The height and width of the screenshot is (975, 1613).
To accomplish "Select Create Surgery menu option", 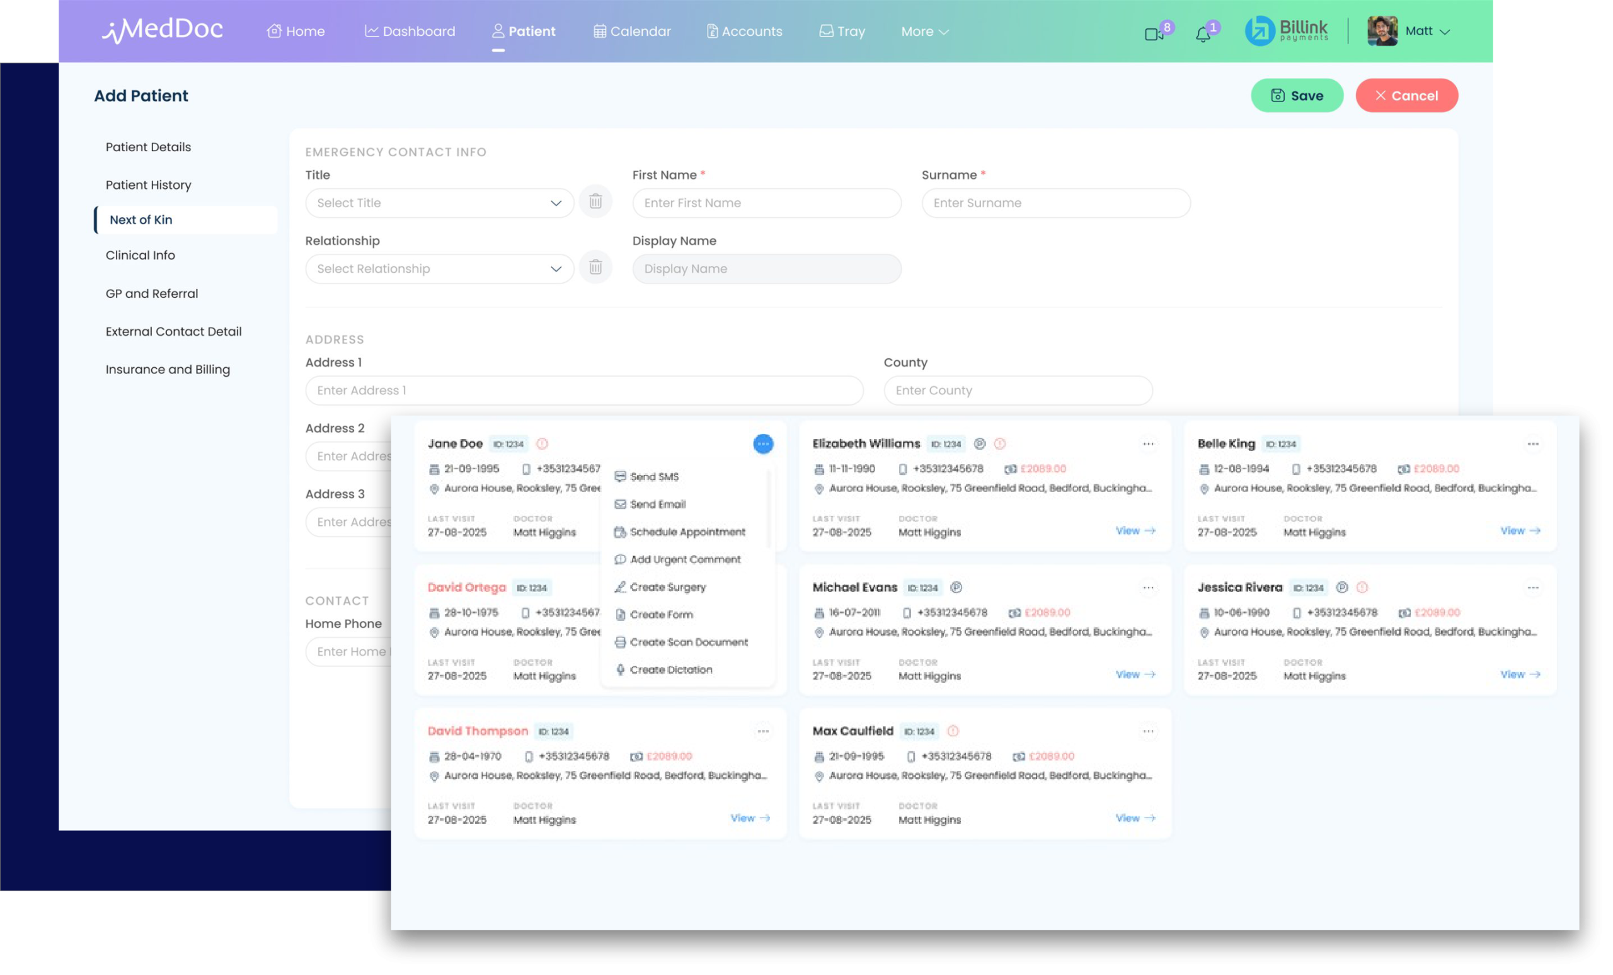I will (x=667, y=587).
